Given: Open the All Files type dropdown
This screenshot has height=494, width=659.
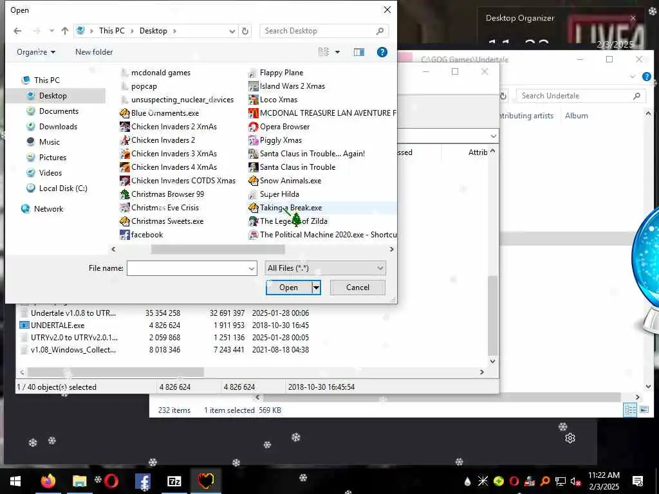Looking at the screenshot, I should pyautogui.click(x=325, y=268).
